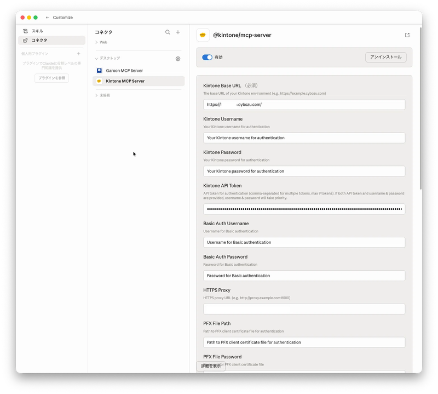This screenshot has height=394, width=438.
Task: Open @kintone/mcp-server in external window
Action: (x=407, y=35)
